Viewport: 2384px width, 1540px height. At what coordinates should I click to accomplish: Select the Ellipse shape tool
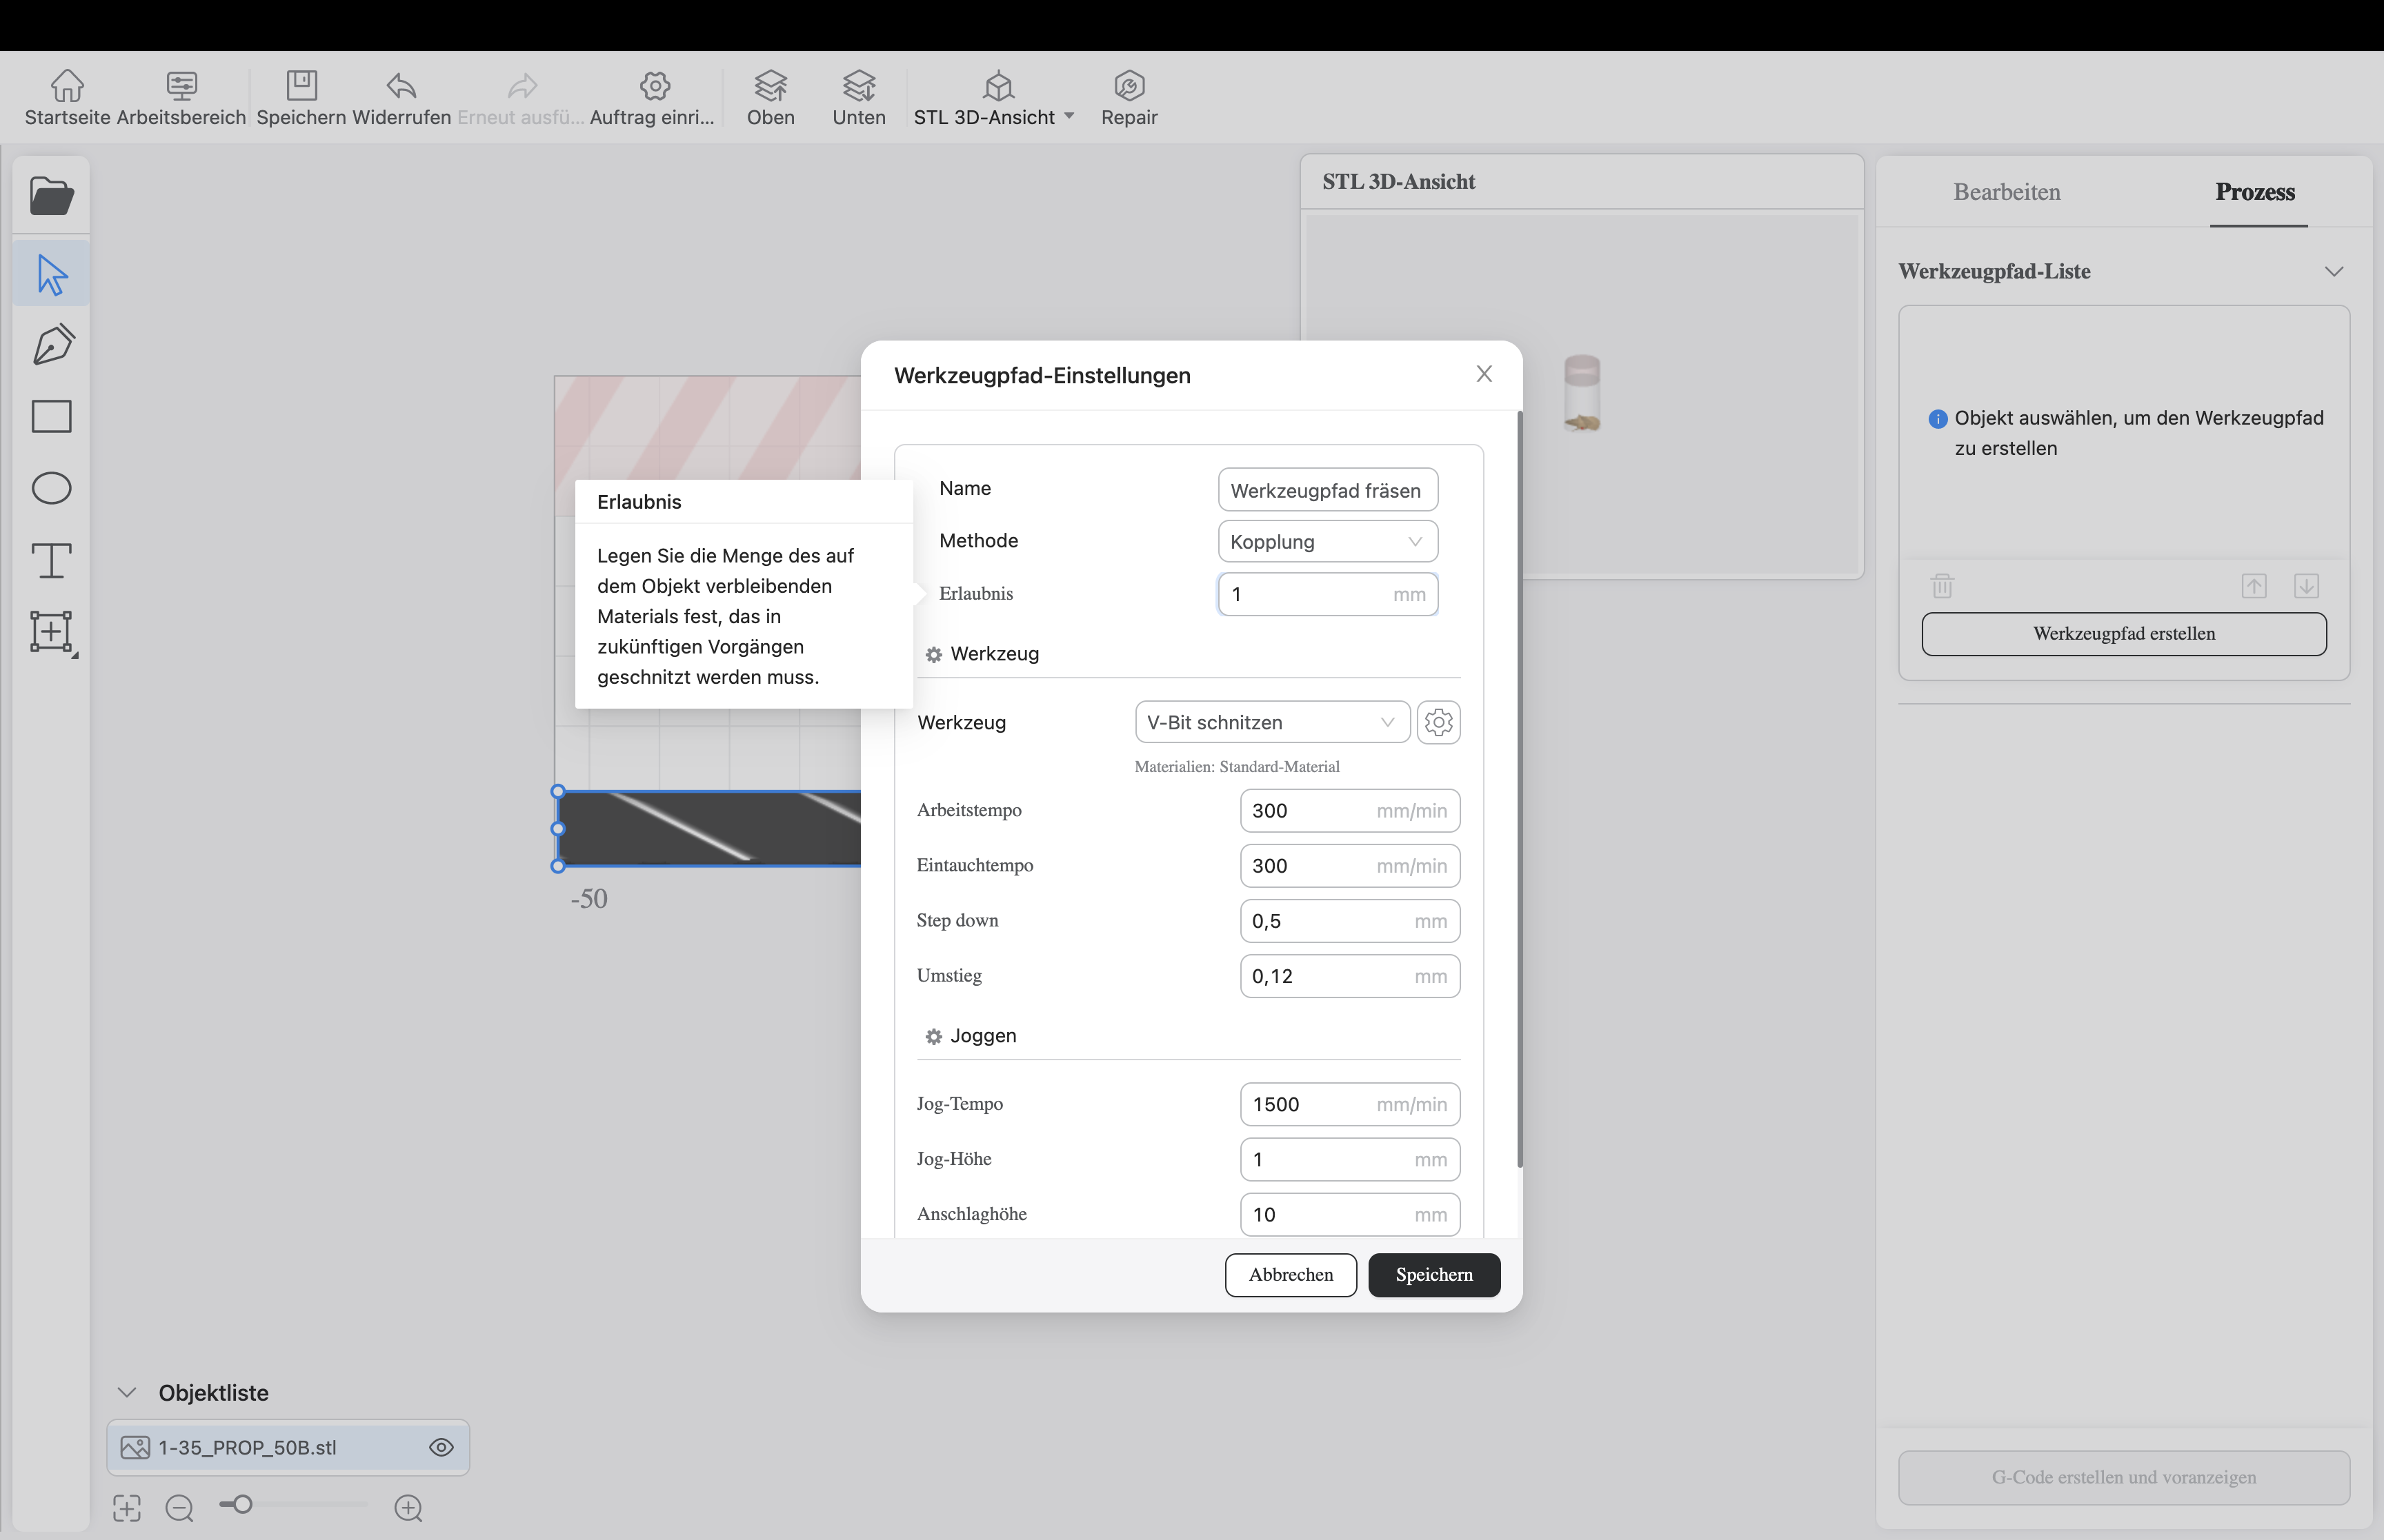[x=51, y=488]
